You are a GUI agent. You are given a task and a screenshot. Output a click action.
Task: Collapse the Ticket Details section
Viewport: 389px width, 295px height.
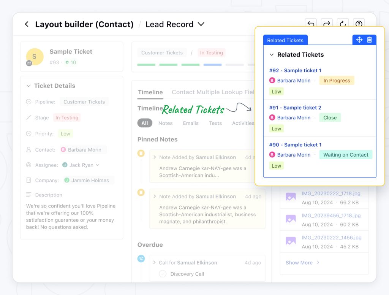(28, 86)
